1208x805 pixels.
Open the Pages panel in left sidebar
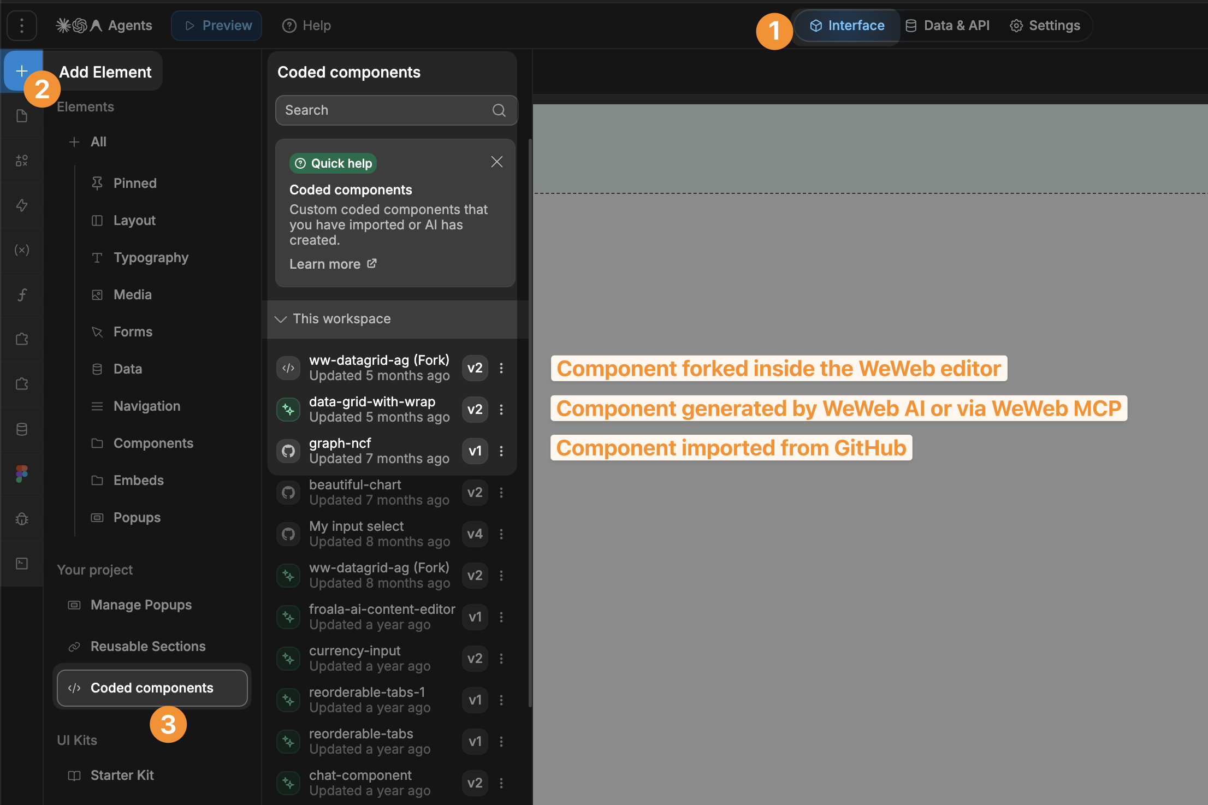(x=22, y=116)
